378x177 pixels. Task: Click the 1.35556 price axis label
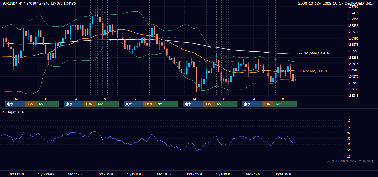(353, 51)
